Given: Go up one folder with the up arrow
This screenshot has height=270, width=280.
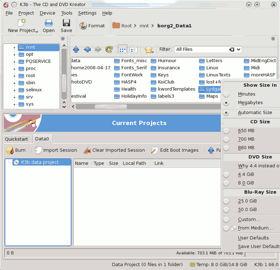Looking at the screenshot, I should 76,49.
